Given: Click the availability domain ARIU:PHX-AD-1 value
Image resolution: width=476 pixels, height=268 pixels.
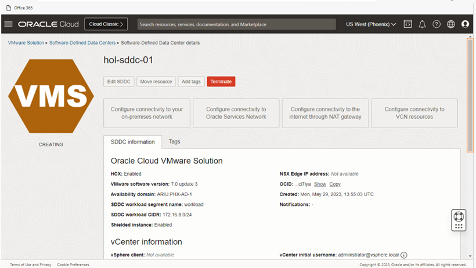Looking at the screenshot, I should (174, 194).
